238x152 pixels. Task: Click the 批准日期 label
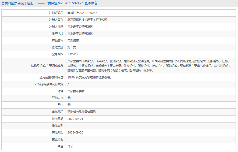coord(58,119)
